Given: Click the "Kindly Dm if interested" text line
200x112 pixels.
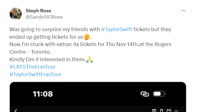Looking at the screenshot, I should [x=47, y=60].
